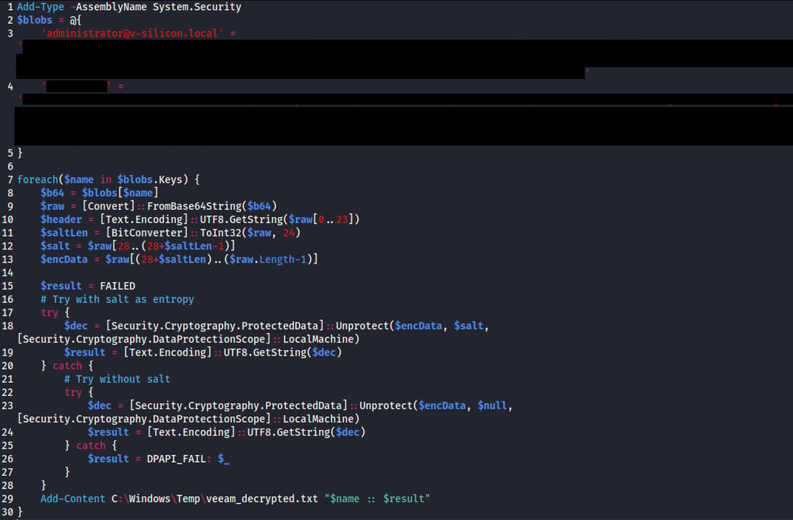Click the 'try' keyword on line 22
This screenshot has height=520, width=793.
point(73,392)
